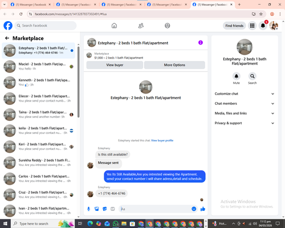Screen dimensions: 285x228
Task: Open WhatsApp from the taskbar
Action: click(x=116, y=223)
